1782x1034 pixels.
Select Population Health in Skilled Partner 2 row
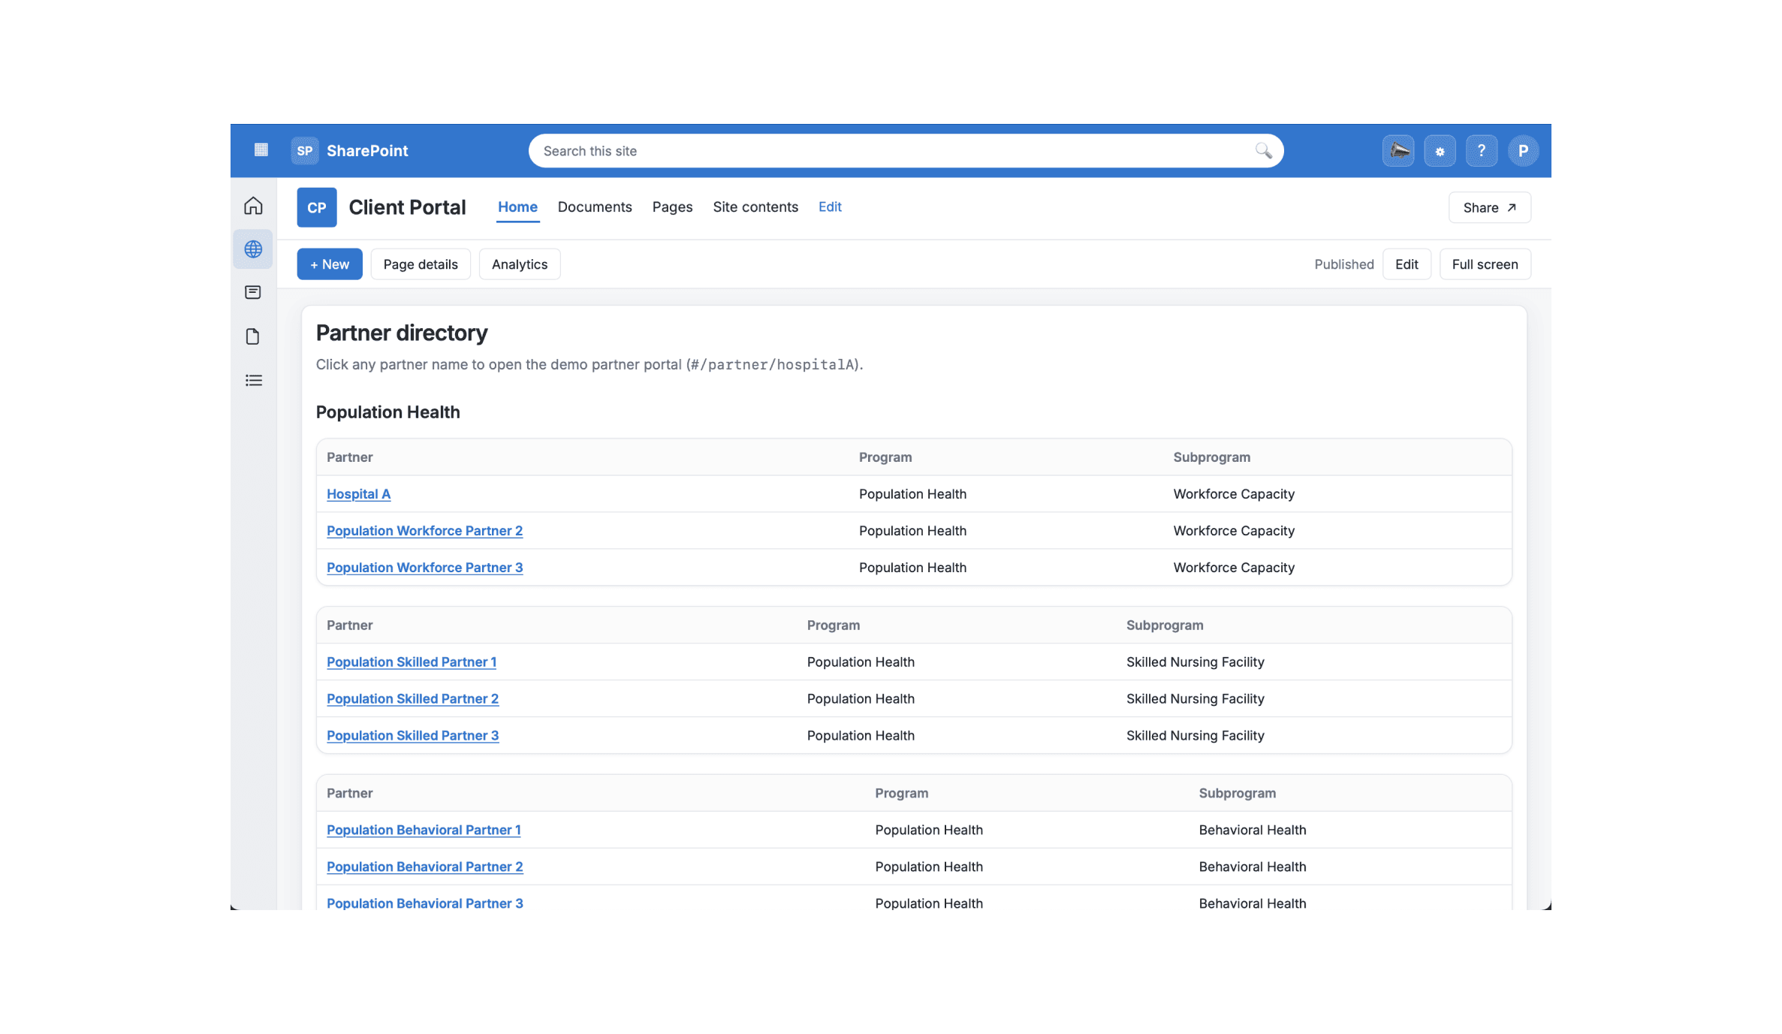click(861, 699)
